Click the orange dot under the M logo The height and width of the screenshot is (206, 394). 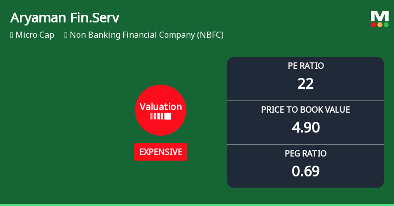[380, 24]
